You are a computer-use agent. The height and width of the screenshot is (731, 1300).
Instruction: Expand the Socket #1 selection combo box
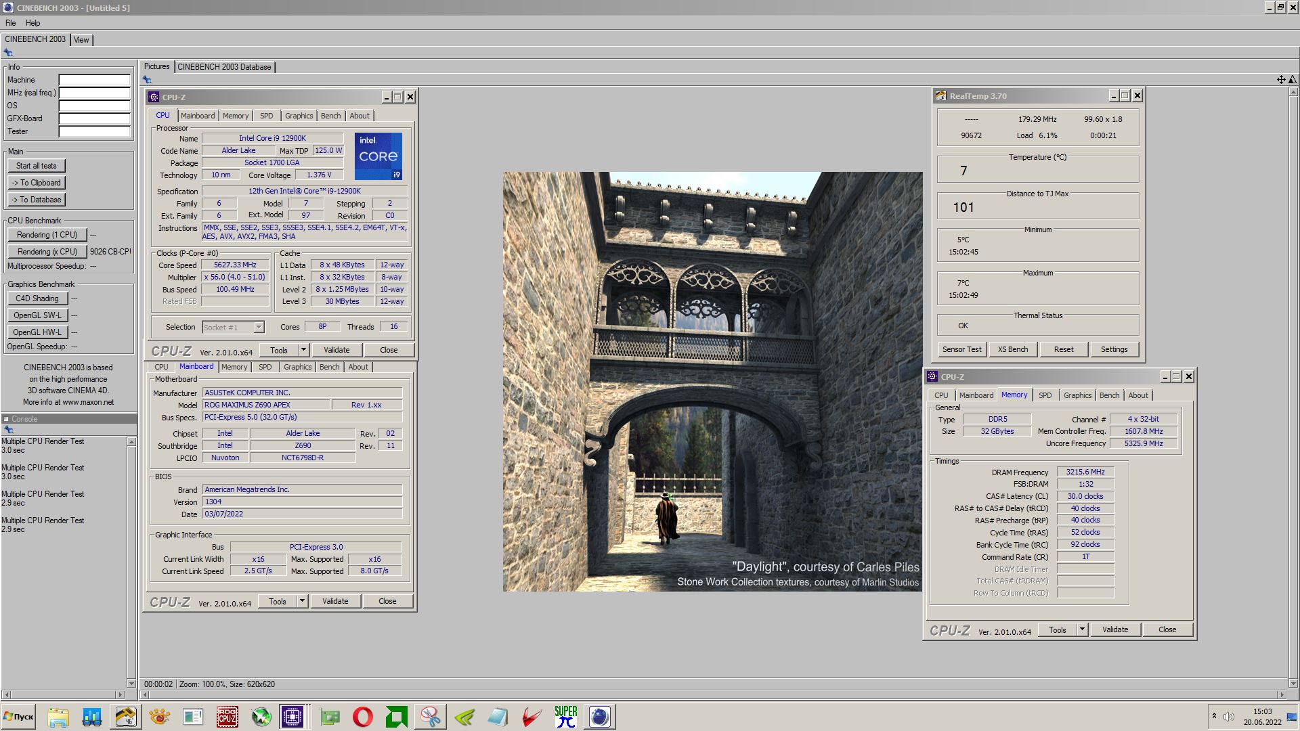click(x=259, y=328)
